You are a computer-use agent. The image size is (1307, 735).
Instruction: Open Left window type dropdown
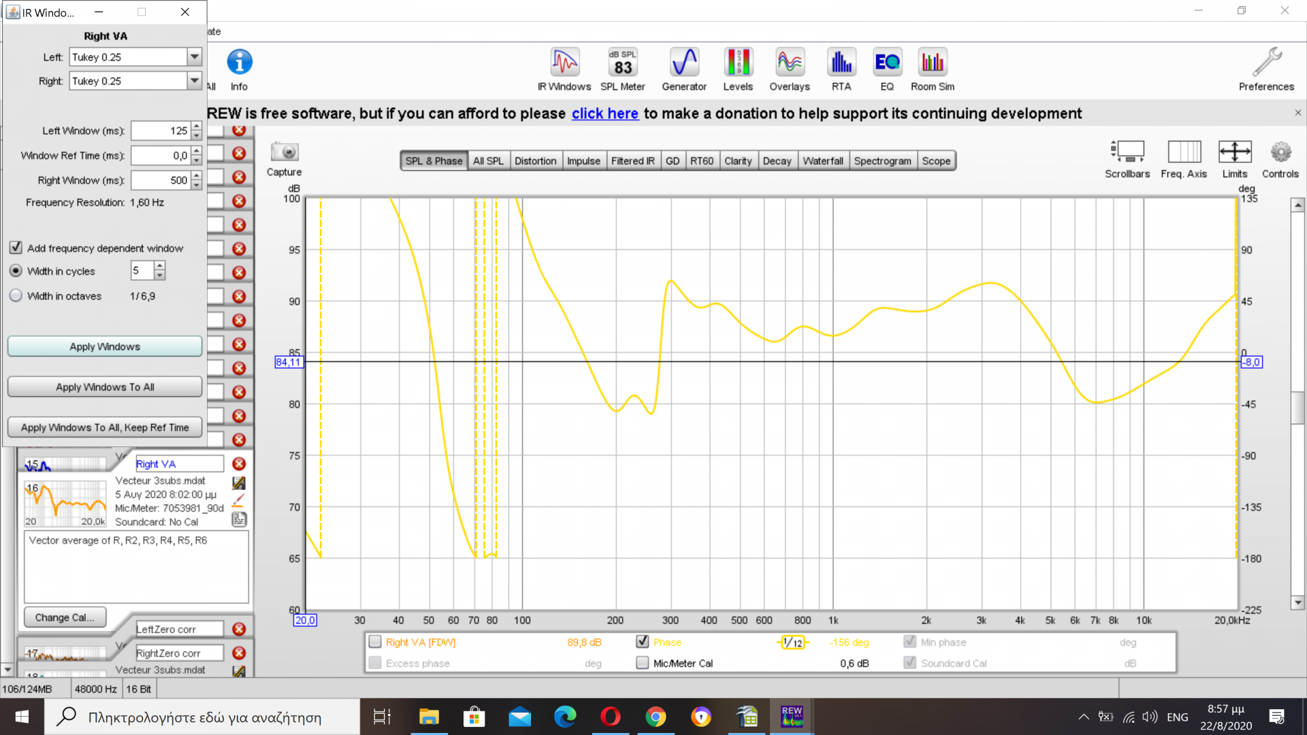(194, 57)
